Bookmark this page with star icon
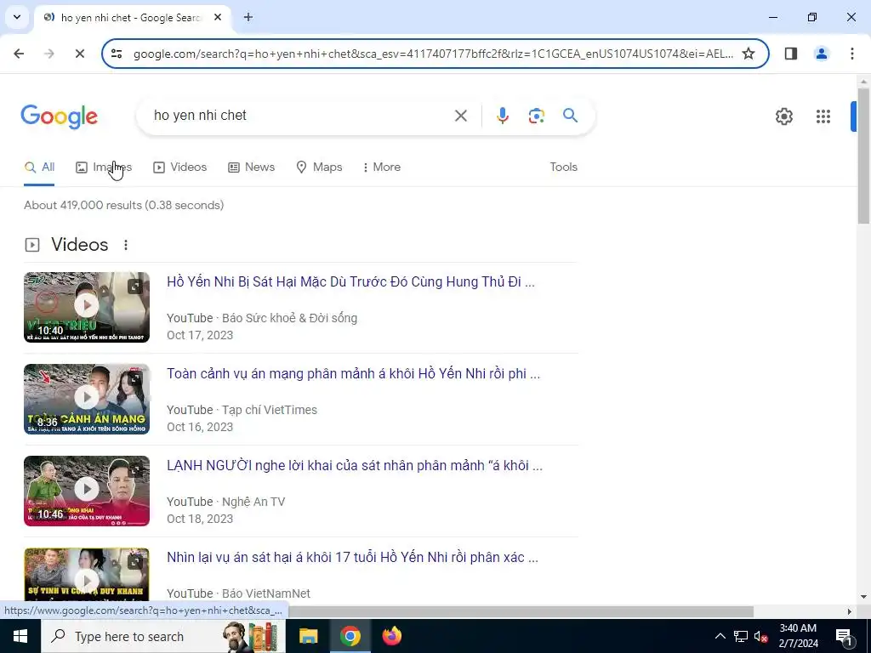 tap(749, 54)
